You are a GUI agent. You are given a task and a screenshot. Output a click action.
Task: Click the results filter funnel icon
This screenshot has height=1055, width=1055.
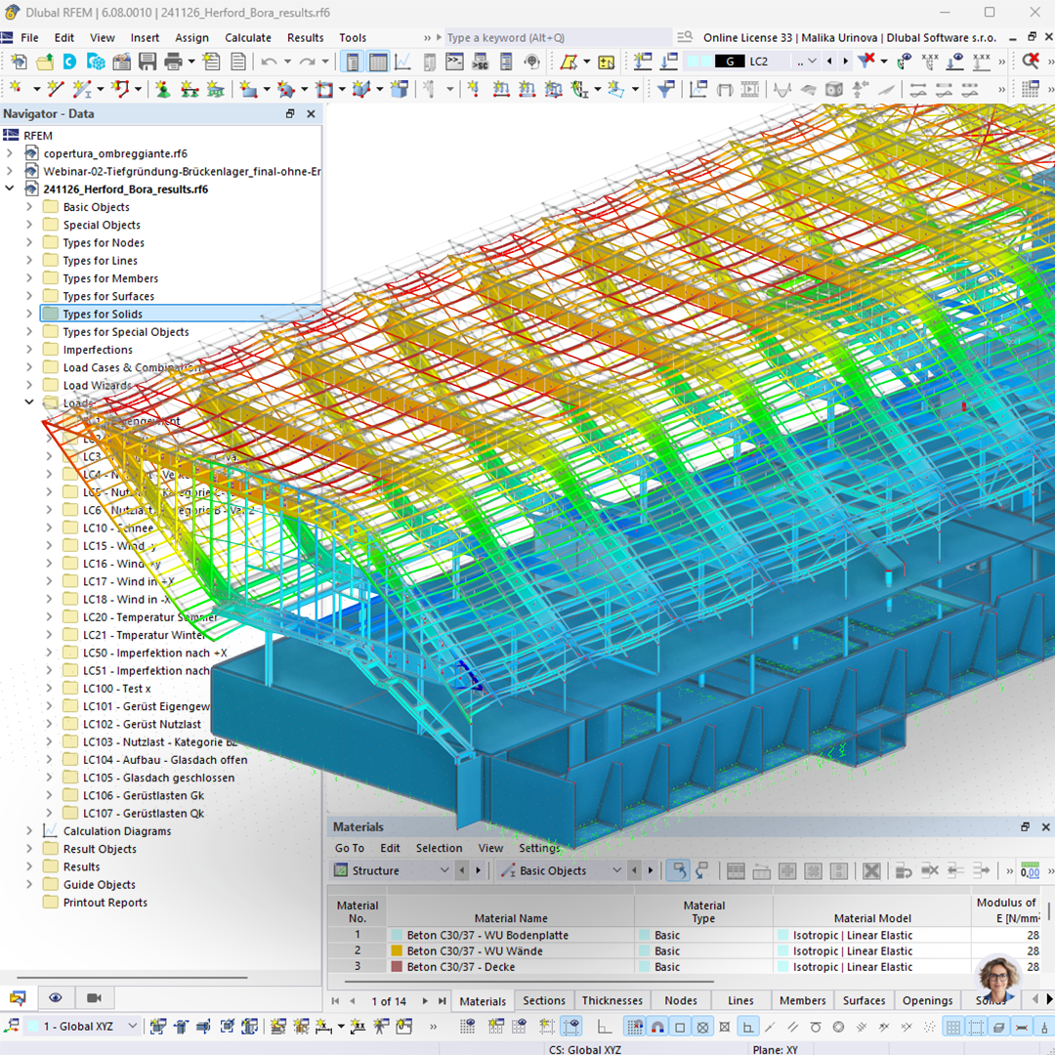point(665,88)
